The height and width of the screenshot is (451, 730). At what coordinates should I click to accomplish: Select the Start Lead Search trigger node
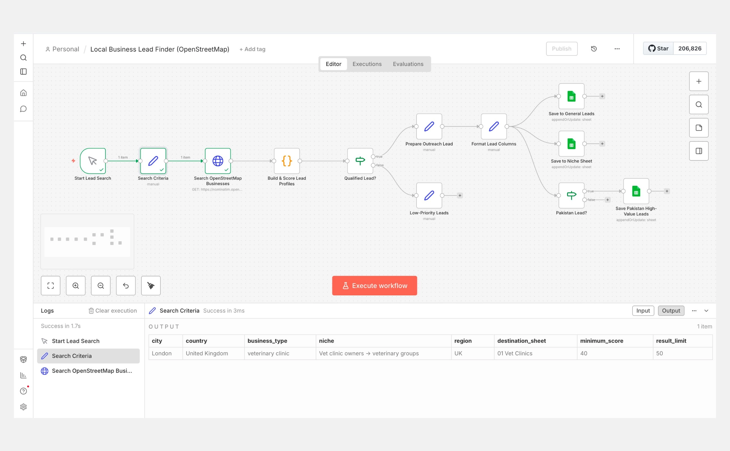point(93,161)
